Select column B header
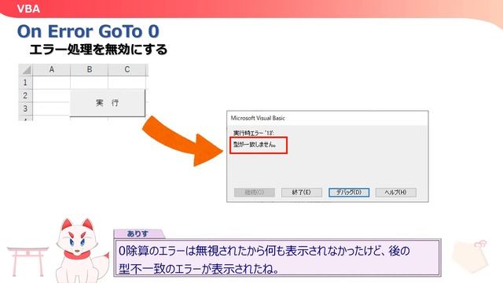Viewport: 503px width, 283px height. 89,70
